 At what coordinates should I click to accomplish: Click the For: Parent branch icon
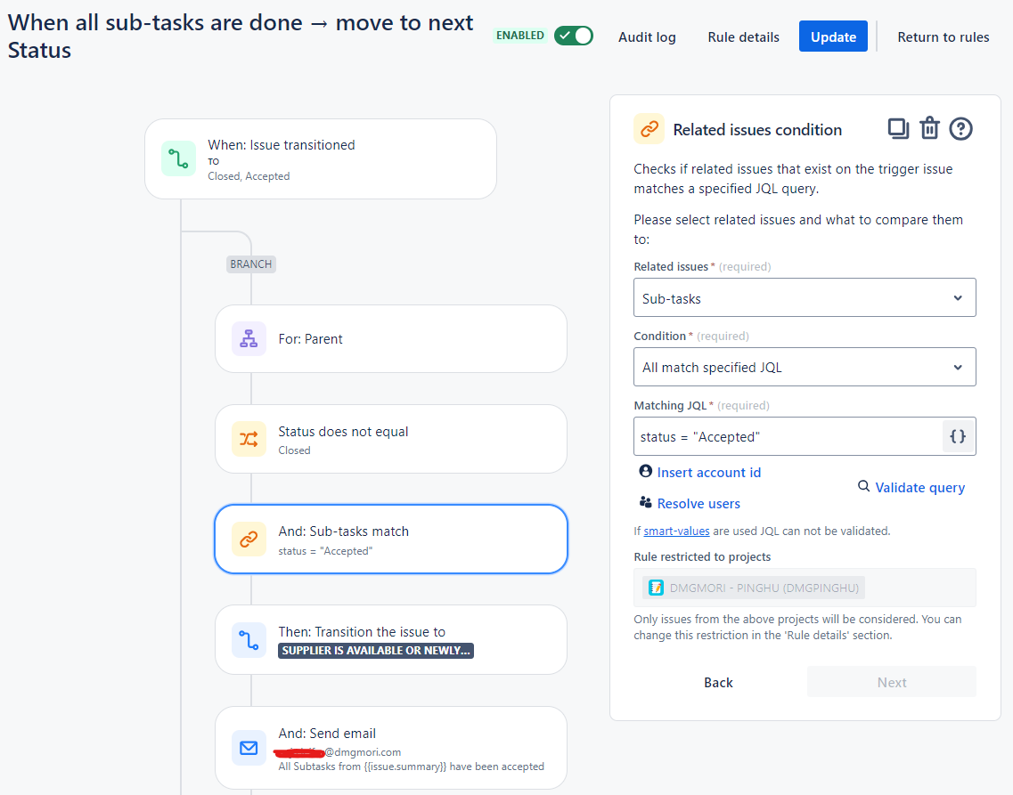[249, 339]
